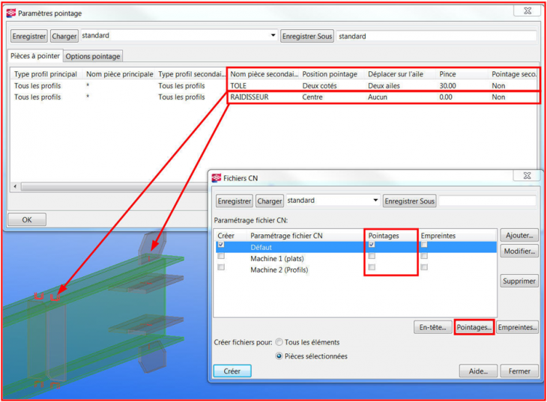Click the Type profil principal column header
Screen dimensions: 547x402
coord(46,74)
